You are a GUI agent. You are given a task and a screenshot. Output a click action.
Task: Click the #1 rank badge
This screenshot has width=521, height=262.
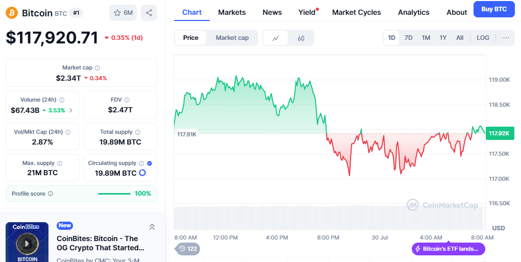[76, 13]
